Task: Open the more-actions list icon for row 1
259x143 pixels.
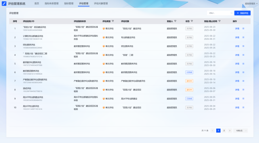Action: [243, 29]
